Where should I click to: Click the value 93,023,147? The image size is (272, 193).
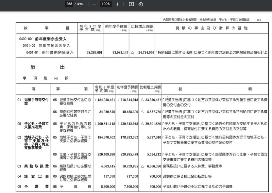pyautogui.click(x=120, y=52)
